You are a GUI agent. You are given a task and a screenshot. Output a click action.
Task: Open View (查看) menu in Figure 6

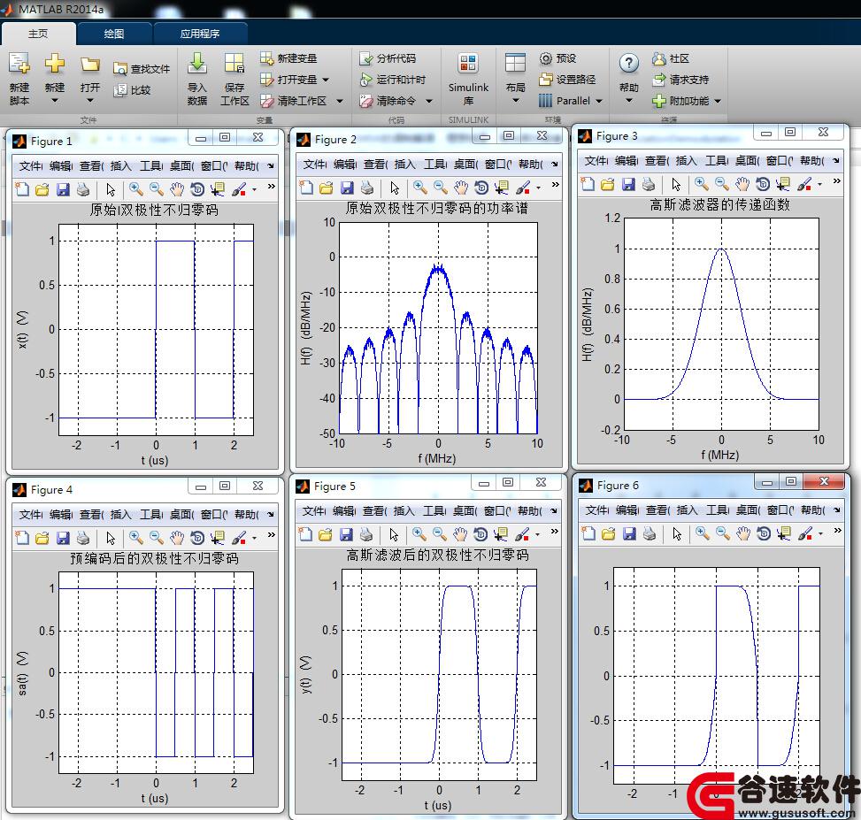(x=657, y=510)
